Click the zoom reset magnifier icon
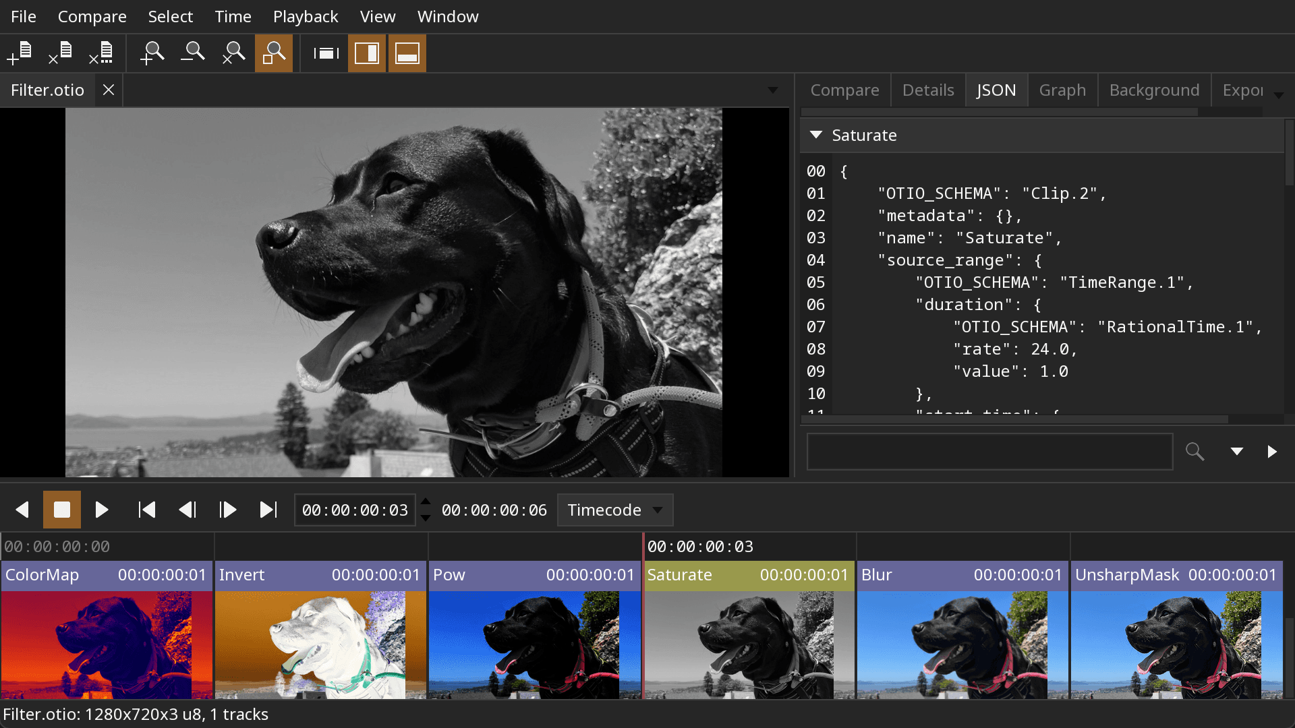This screenshot has width=1295, height=728. click(233, 53)
